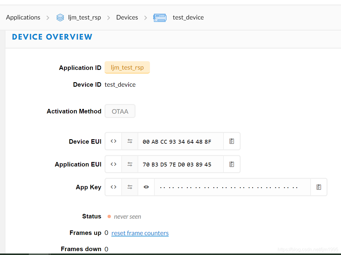Open Applications breadcrumb link
The width and height of the screenshot is (341, 255).
coord(23,17)
